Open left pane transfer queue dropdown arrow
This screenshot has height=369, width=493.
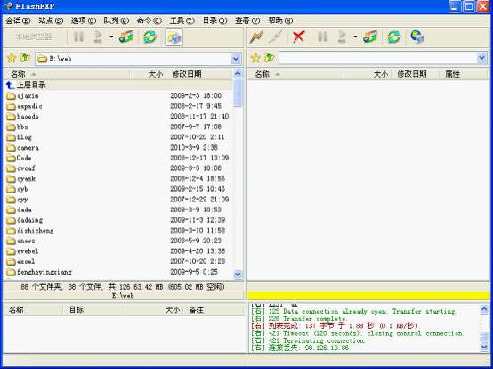111,37
